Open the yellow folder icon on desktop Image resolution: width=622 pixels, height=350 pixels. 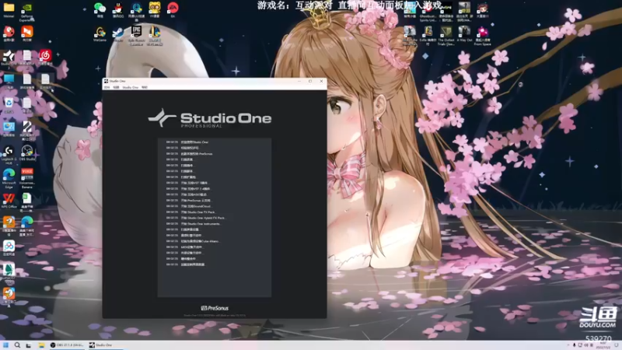[9, 10]
